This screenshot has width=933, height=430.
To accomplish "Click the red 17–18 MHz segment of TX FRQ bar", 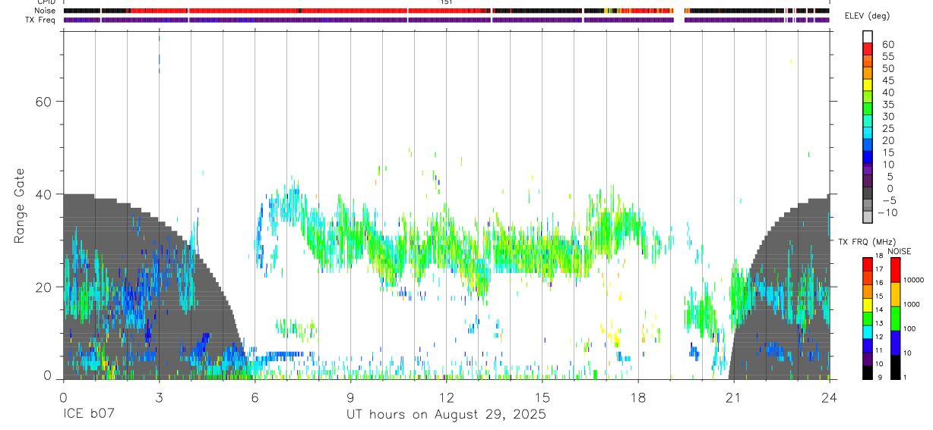I will point(868,264).
